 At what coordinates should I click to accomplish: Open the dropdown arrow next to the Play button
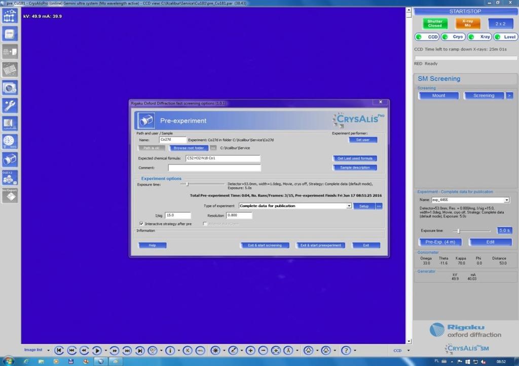[106, 350]
